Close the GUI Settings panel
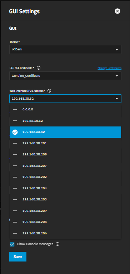The width and height of the screenshot is (130, 274). (x=117, y=11)
